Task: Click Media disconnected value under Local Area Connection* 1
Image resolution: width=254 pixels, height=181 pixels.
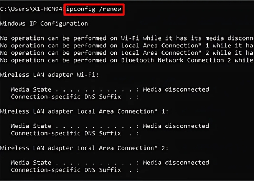Action: (x=176, y=126)
